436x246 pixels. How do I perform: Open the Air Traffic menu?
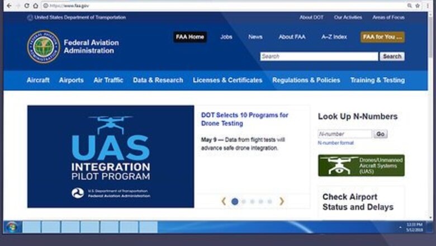pyautogui.click(x=108, y=81)
